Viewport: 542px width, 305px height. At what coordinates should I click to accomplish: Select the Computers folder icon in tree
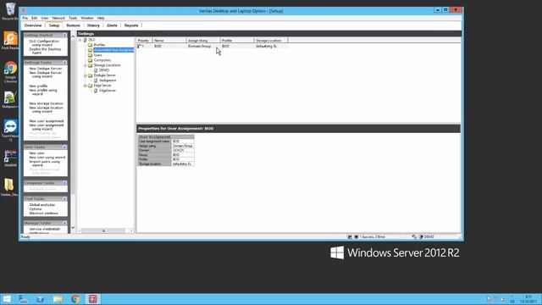click(x=91, y=60)
